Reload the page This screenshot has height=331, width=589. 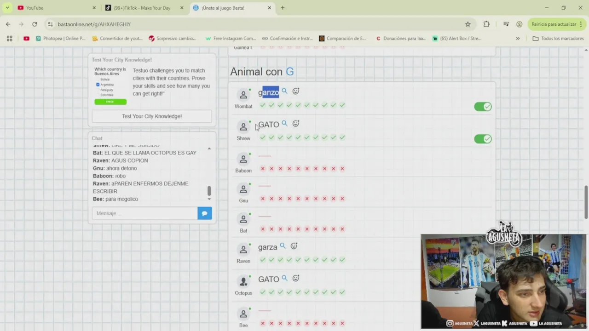[35, 24]
